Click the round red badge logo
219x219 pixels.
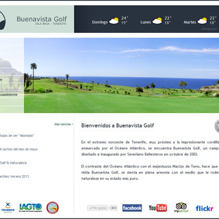(52, 207)
